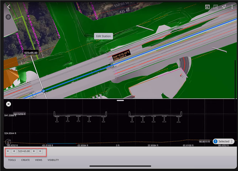
Task: Click the 523+65.00 station field
Action: (x=24, y=151)
